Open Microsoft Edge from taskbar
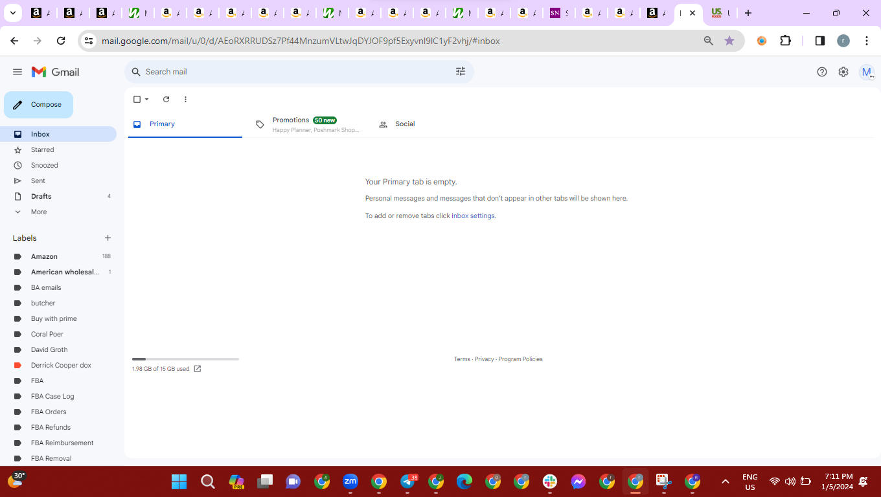Screen dimensions: 881x497 click(x=464, y=481)
